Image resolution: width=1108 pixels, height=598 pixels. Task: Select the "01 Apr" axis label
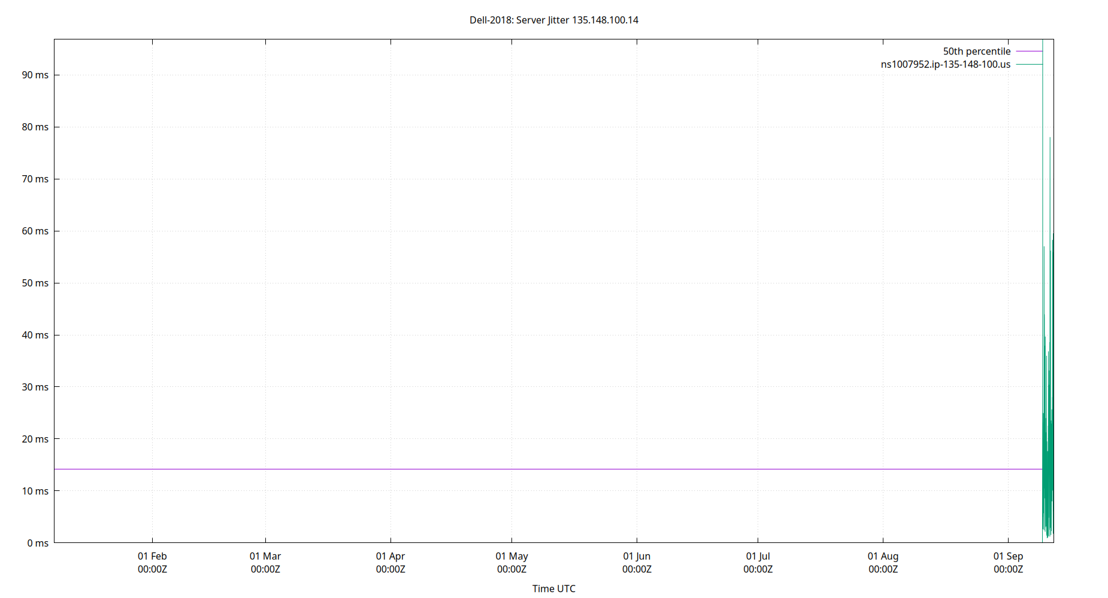(391, 556)
